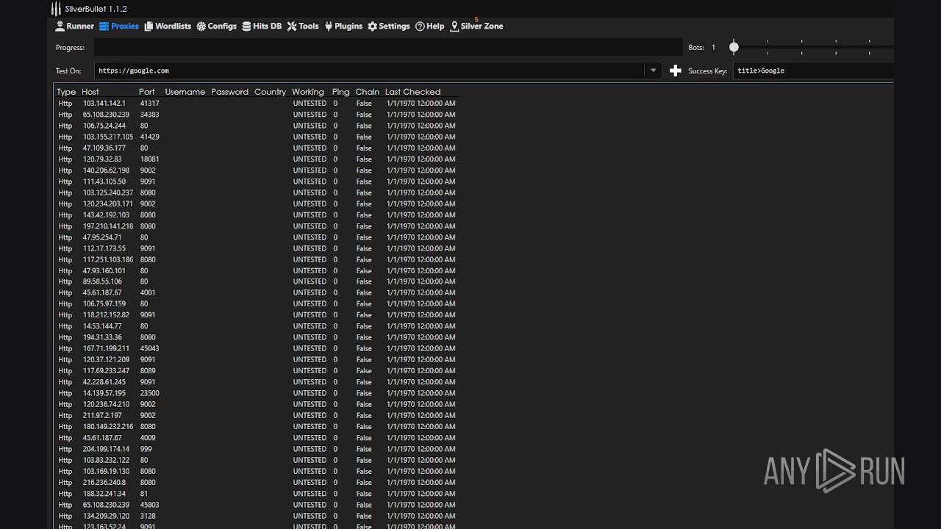Screen dimensions: 941x529
Task: Sort by the Password column header
Action: tap(229, 92)
